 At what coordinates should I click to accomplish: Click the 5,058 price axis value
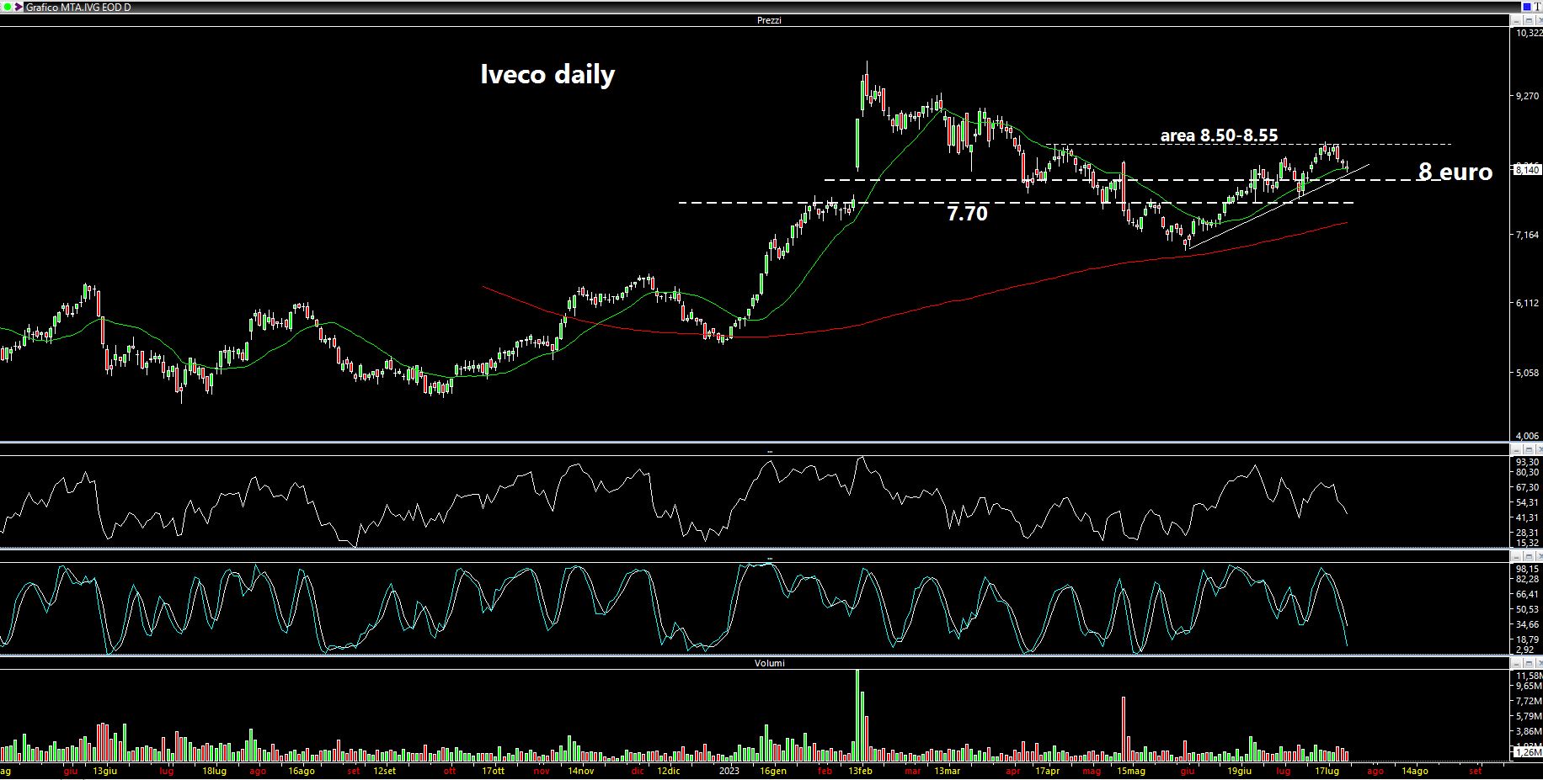(1528, 373)
